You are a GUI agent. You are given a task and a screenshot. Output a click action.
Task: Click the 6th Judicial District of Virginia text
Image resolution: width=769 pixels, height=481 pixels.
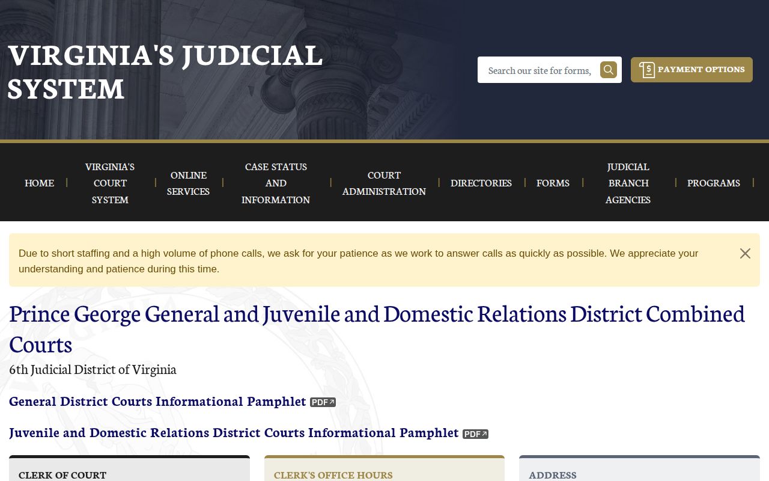93,369
